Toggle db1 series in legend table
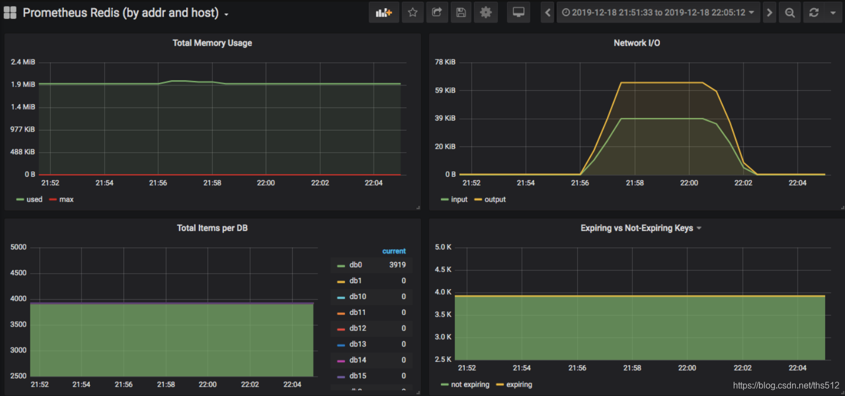Viewport: 845px width, 396px height. [x=356, y=281]
